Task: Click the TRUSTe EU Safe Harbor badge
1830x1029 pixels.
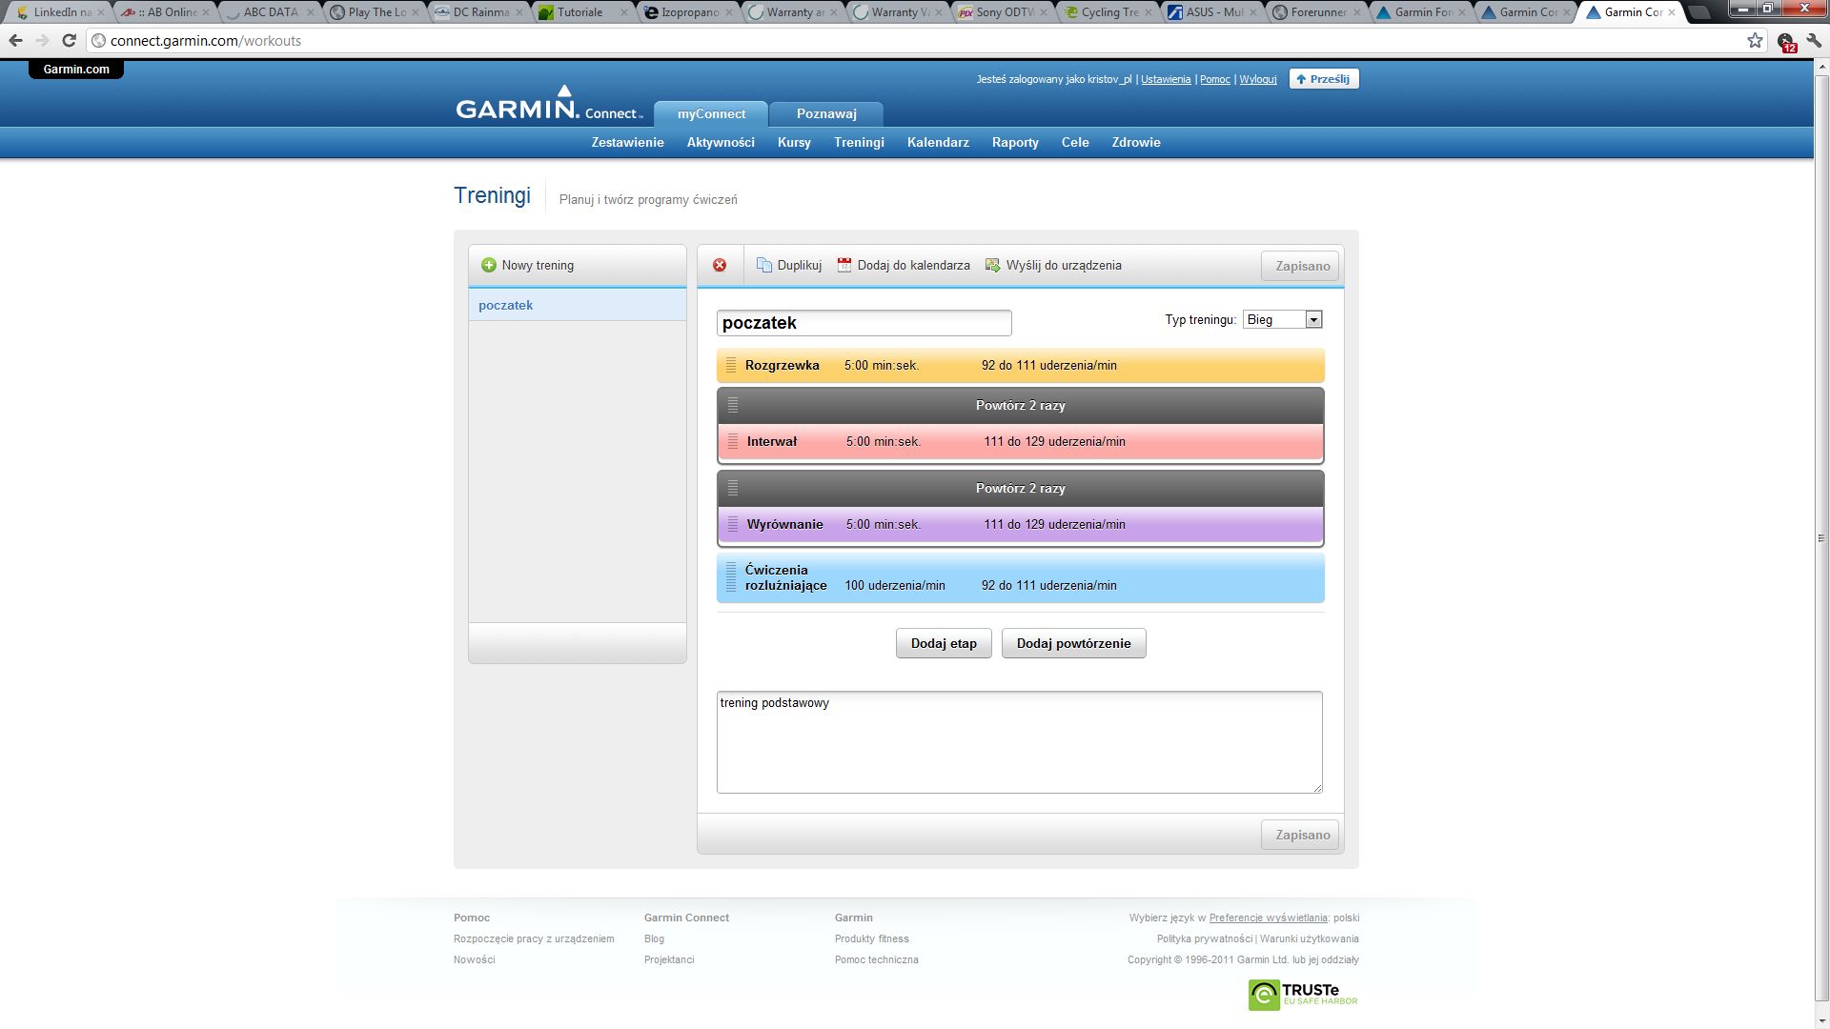Action: pos(1303,995)
